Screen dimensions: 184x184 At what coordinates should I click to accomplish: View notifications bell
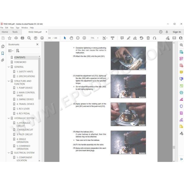click(x=167, y=32)
